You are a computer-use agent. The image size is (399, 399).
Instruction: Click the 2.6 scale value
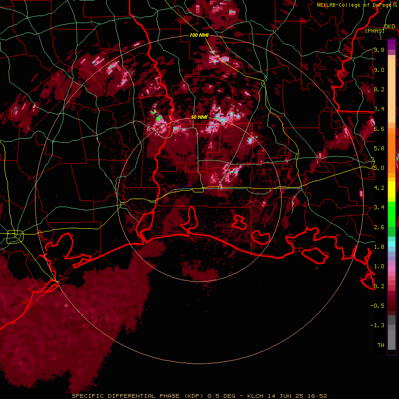[379, 227]
